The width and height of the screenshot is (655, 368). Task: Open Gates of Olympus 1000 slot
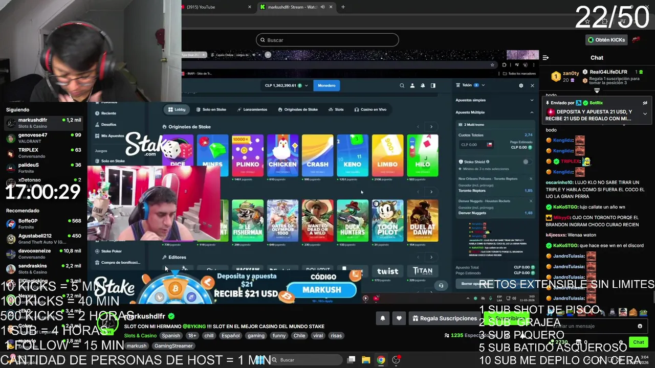point(282,220)
